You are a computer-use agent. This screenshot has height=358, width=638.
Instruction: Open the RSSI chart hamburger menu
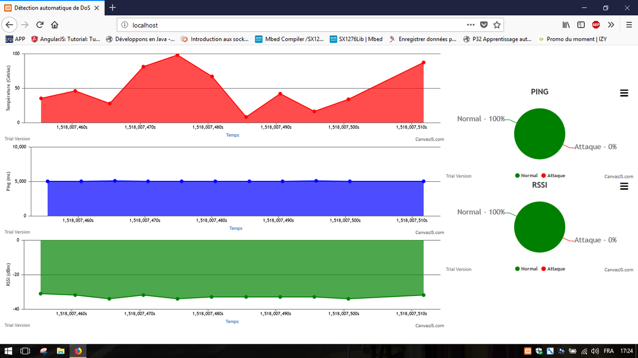pyautogui.click(x=624, y=186)
